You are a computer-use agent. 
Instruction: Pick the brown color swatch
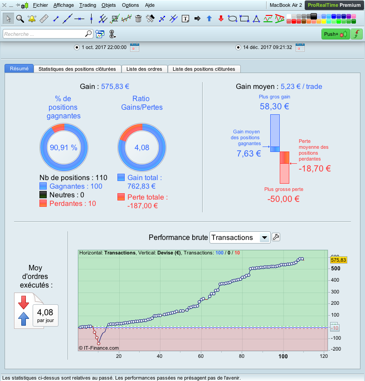pos(303,21)
